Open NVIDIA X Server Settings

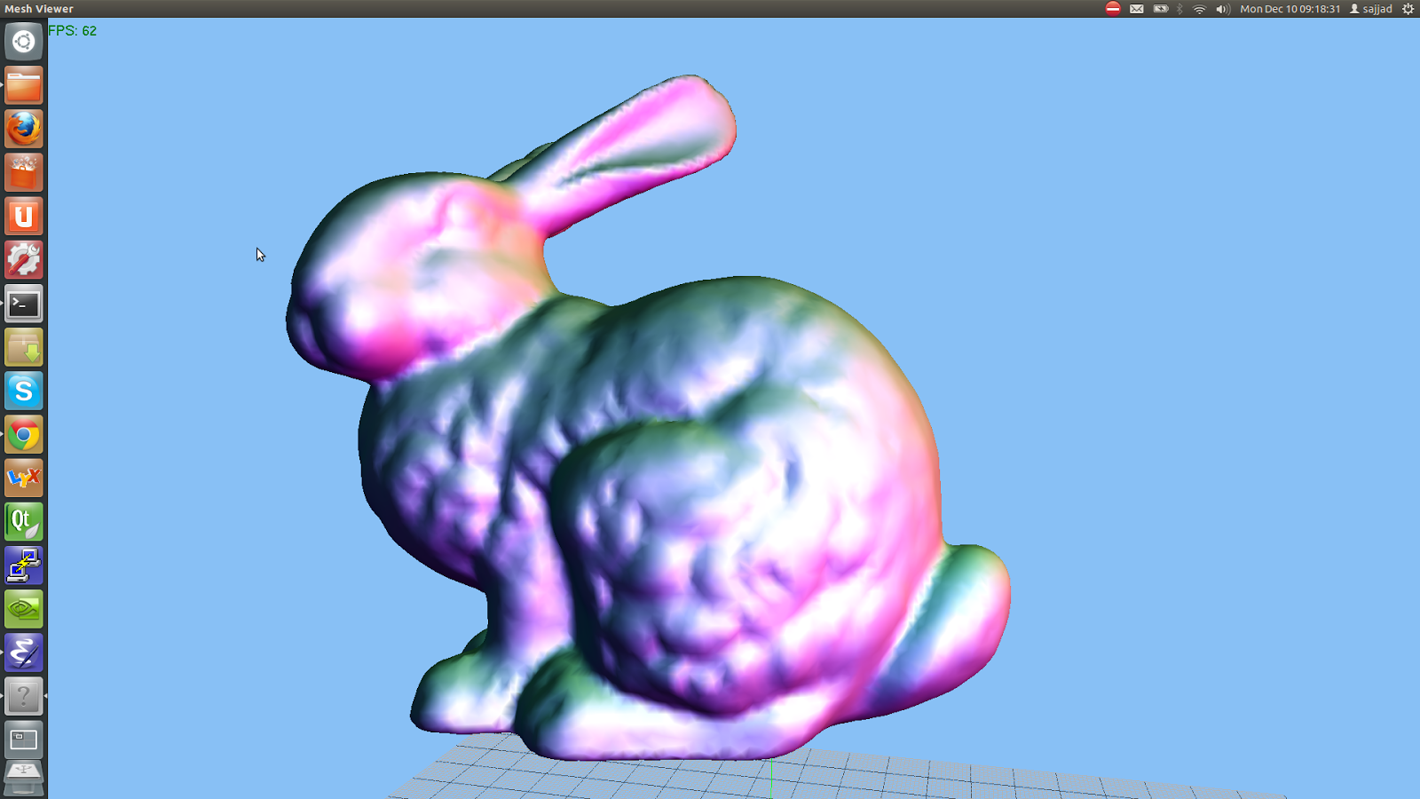coord(23,608)
